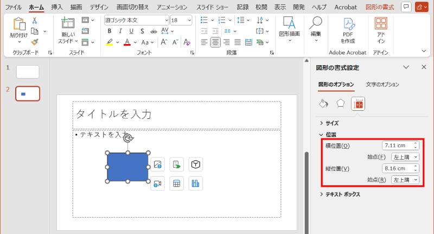Click the blue rectangle shape
Screen dimensions: 434x234
(127, 167)
